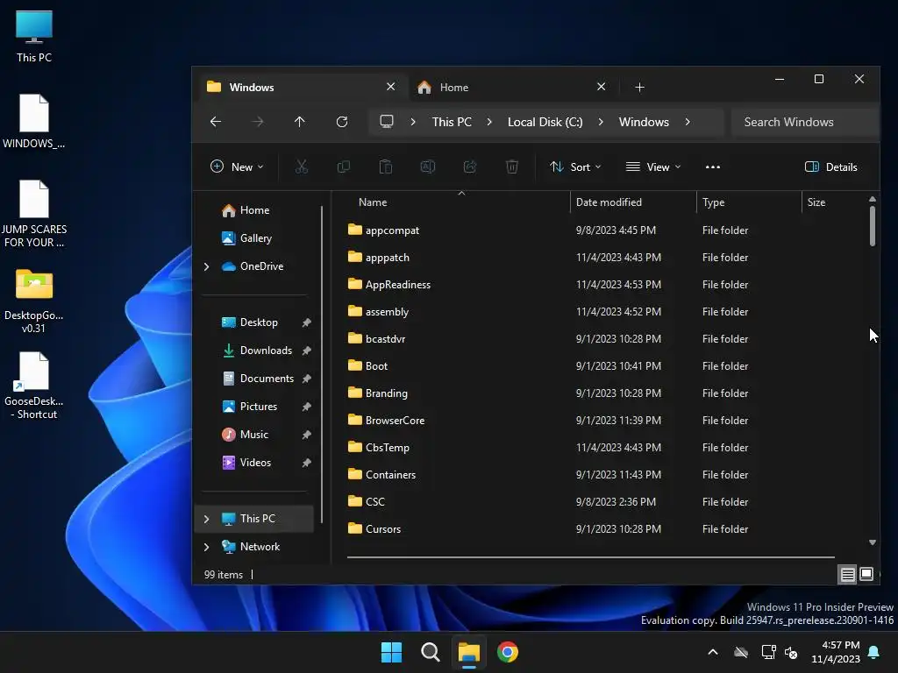Select the Cursors folder
898x673 pixels.
382,528
